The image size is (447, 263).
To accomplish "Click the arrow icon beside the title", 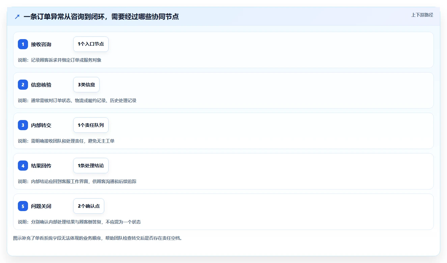I will tap(17, 17).
